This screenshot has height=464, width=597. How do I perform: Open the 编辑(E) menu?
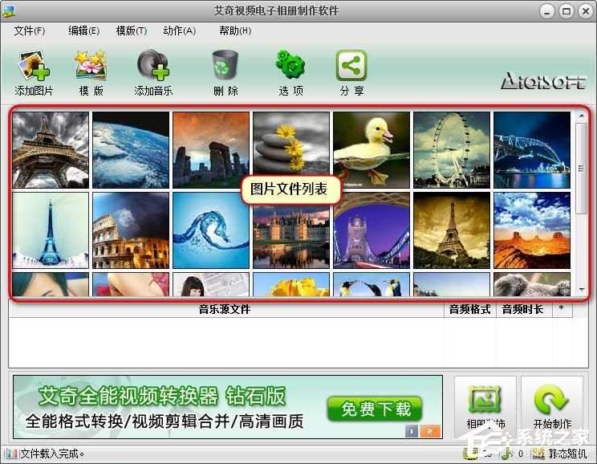pos(83,31)
